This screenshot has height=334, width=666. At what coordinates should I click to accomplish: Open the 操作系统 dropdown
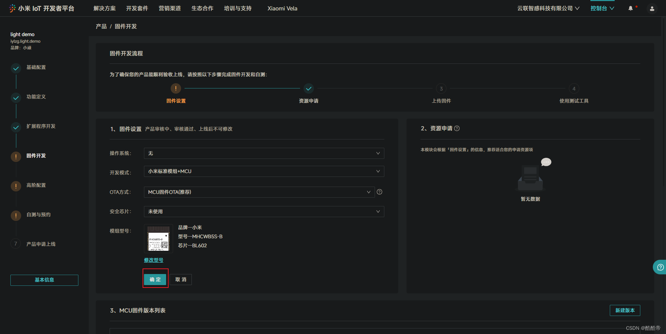pyautogui.click(x=264, y=153)
